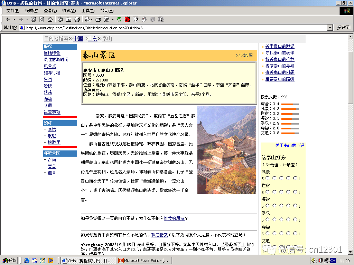
Task: Click the red Chinese-character toolbar icon
Action: 128,19
